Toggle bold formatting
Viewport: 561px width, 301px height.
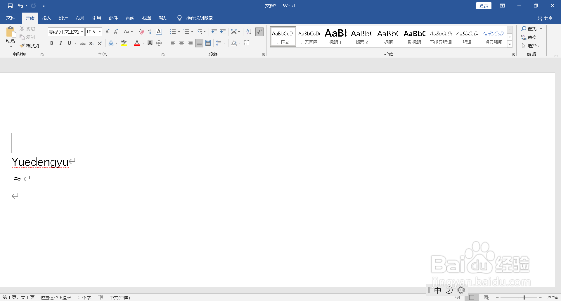pyautogui.click(x=52, y=43)
